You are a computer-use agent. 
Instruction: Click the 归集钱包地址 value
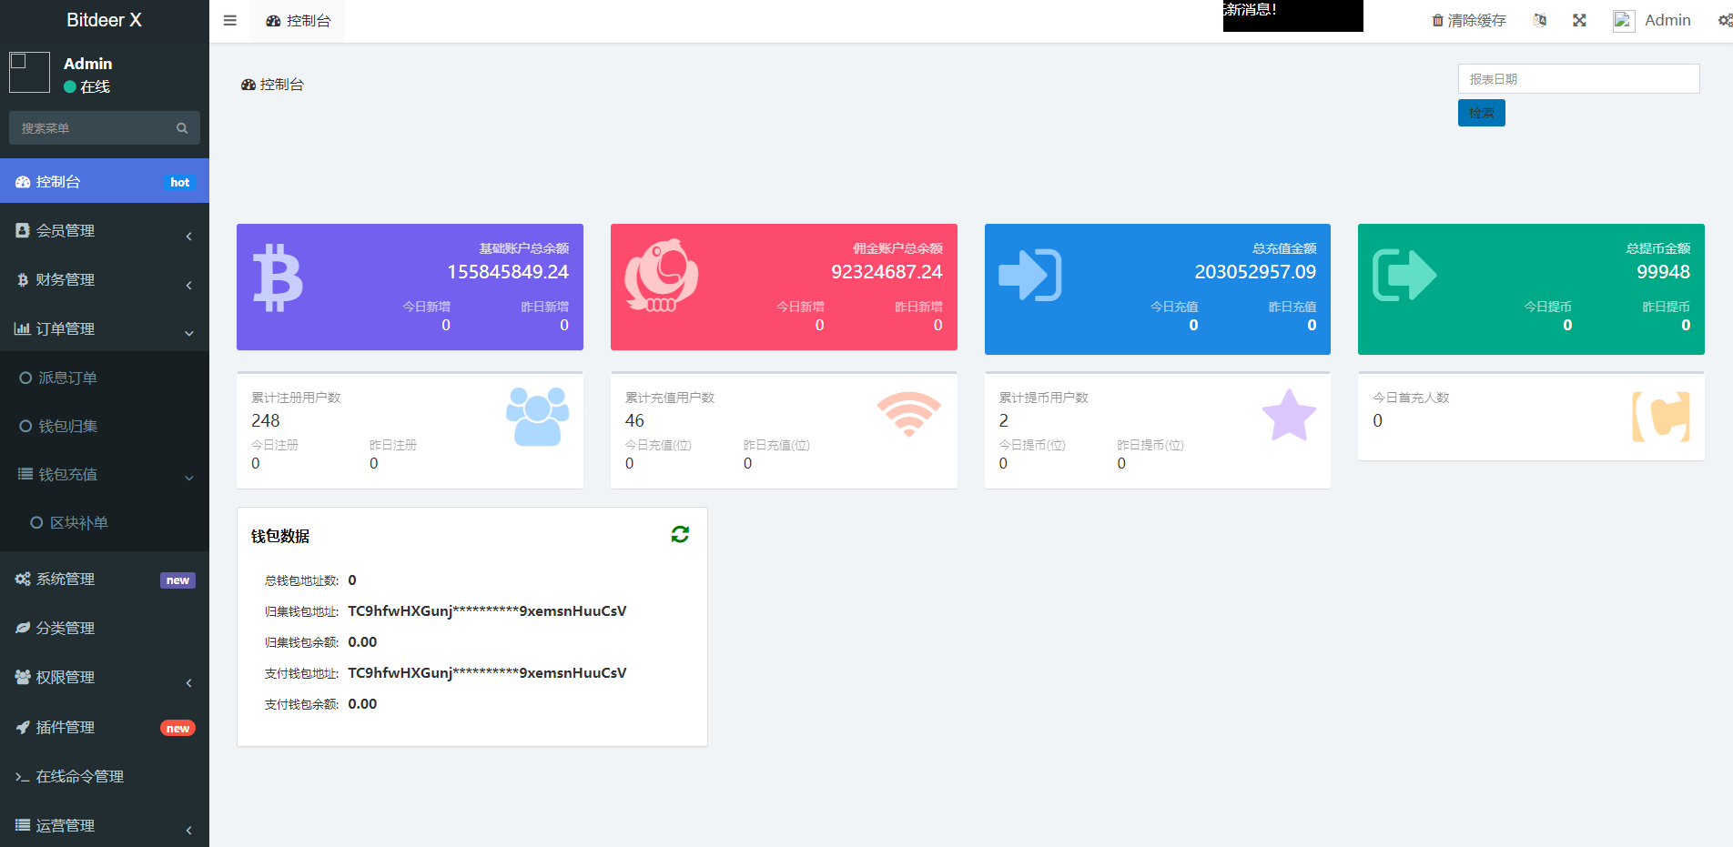point(487,611)
